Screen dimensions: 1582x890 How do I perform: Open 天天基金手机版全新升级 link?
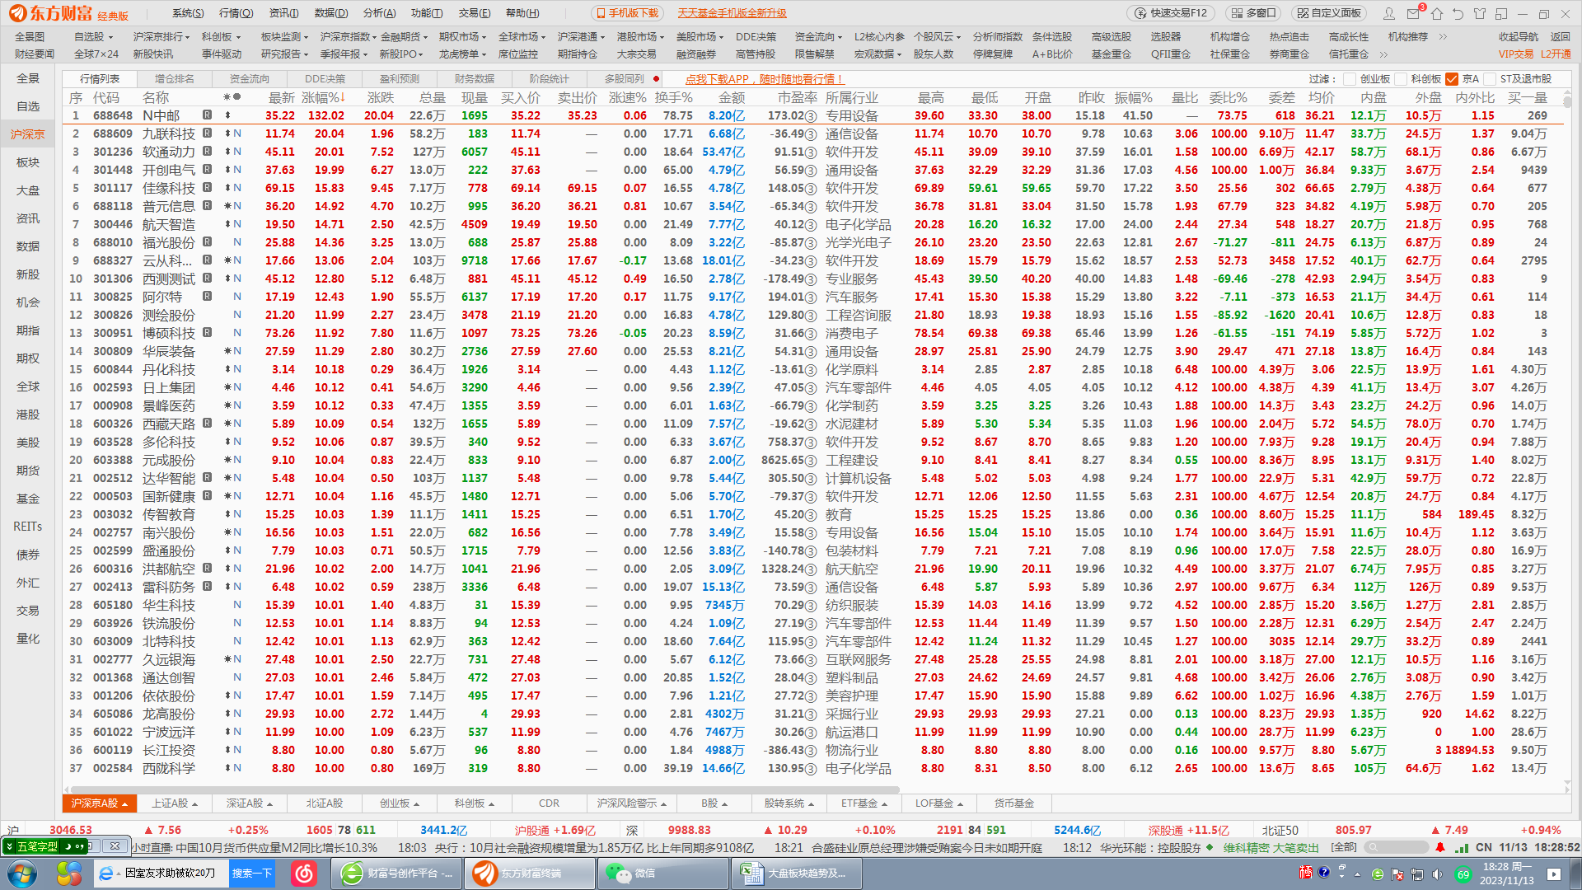(732, 13)
